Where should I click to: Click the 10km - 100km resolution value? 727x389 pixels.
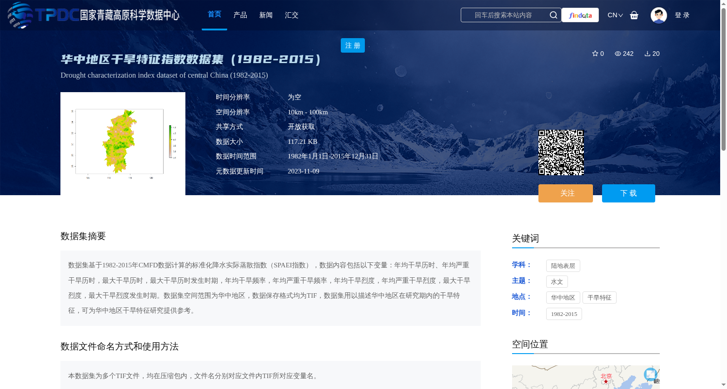[308, 112]
